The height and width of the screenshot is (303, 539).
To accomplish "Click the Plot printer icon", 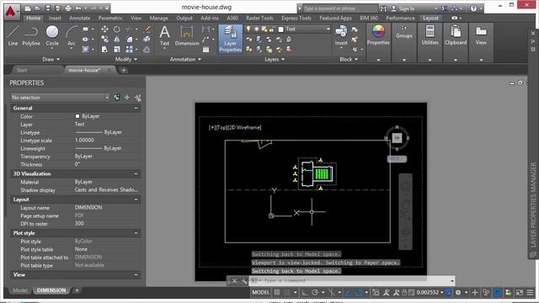I will coord(68,8).
